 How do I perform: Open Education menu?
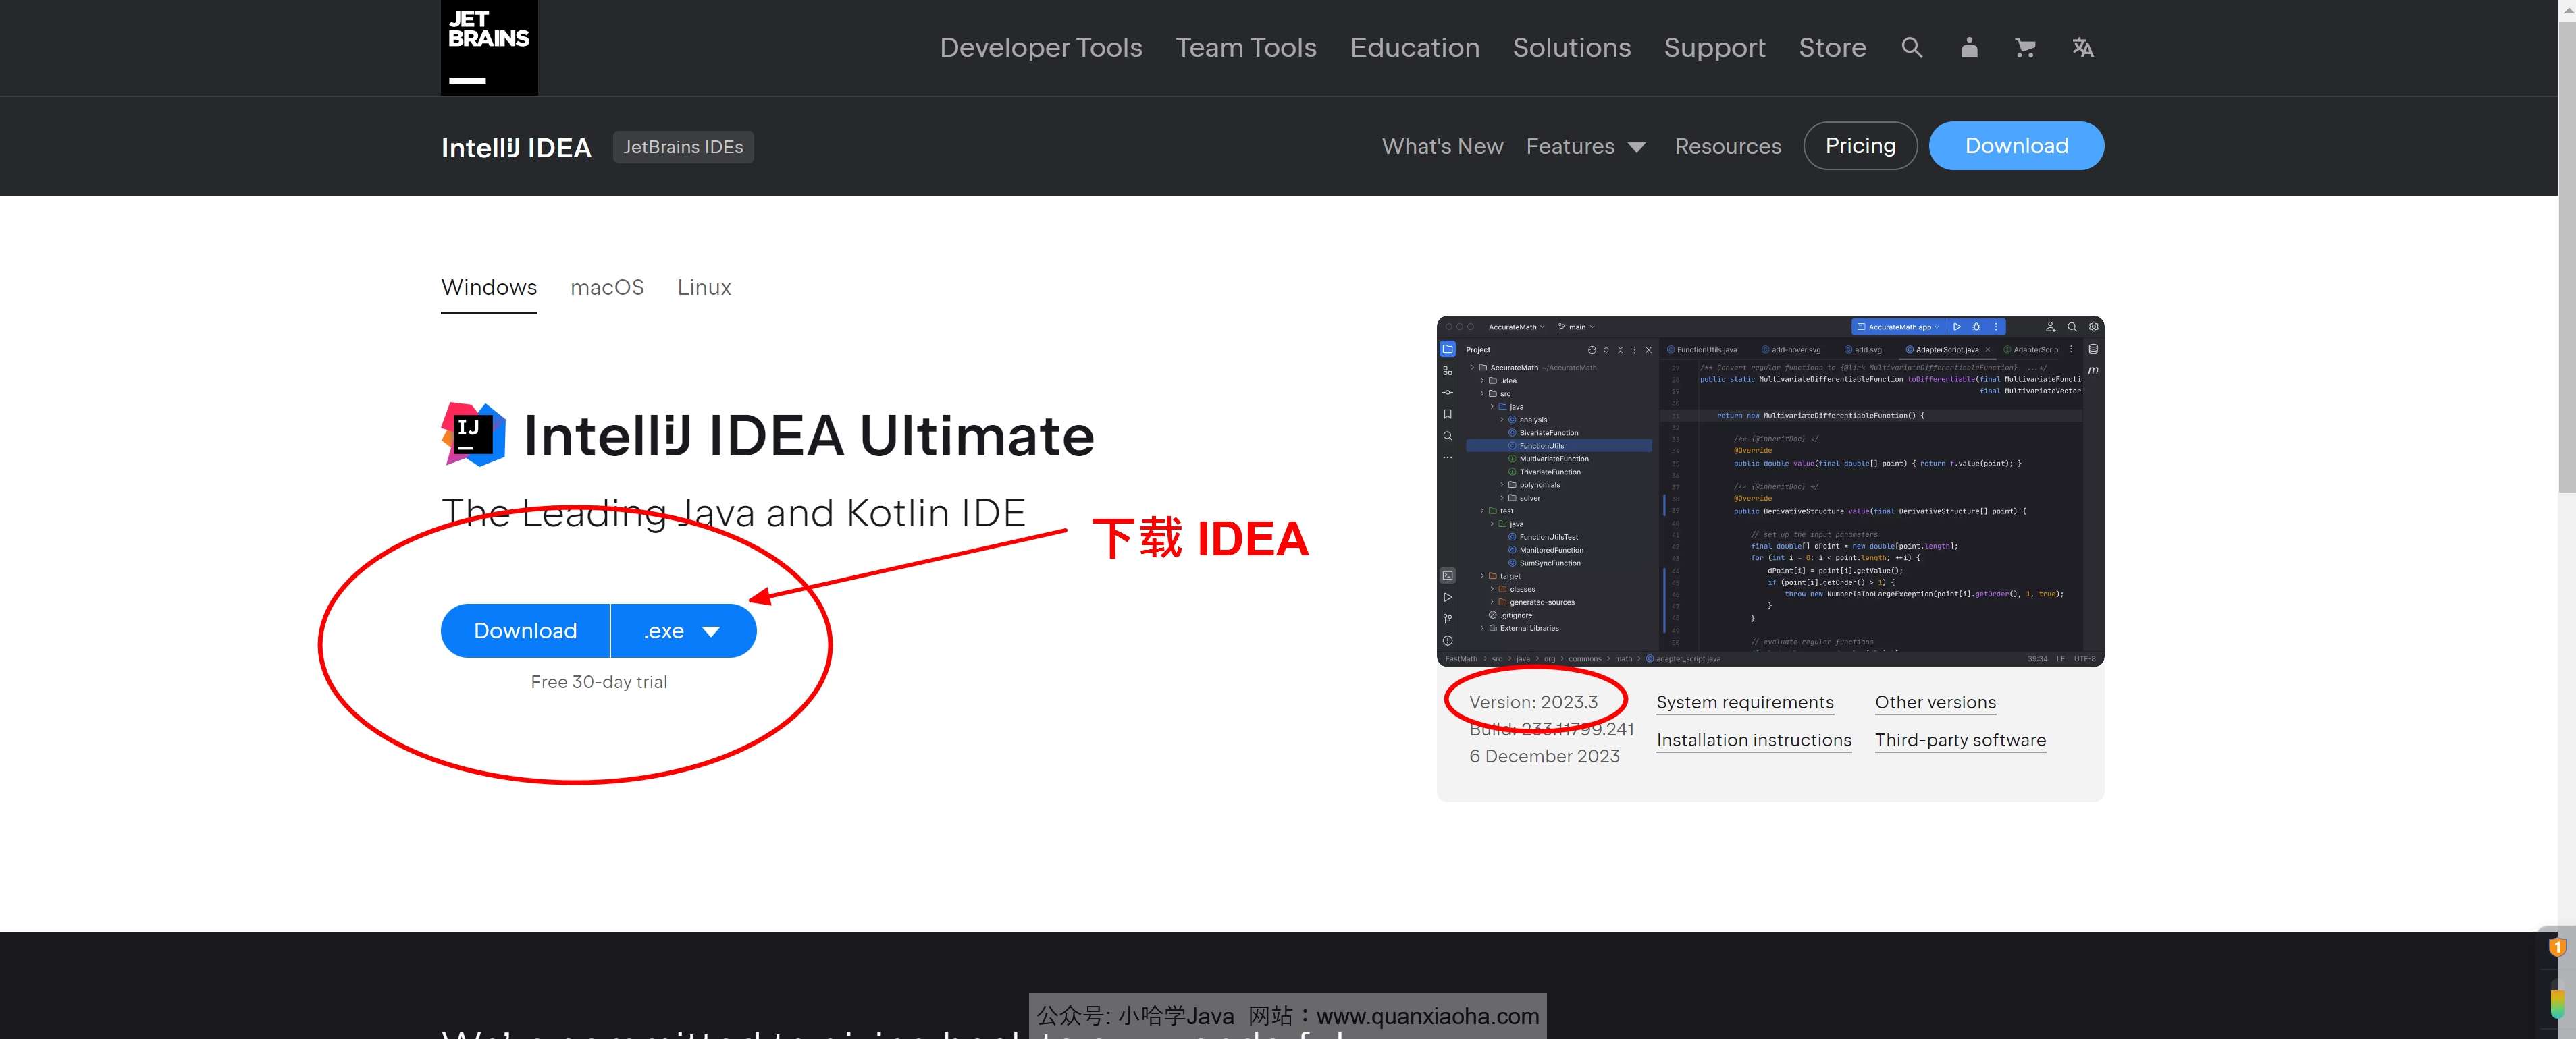(x=1414, y=47)
